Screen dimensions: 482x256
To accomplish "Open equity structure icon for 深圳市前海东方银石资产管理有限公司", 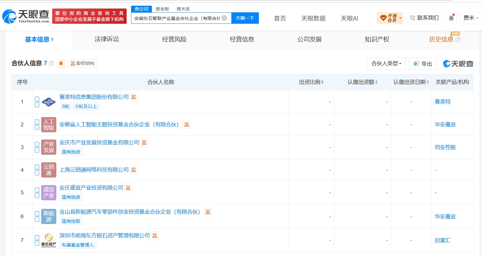I will click(x=155, y=236).
